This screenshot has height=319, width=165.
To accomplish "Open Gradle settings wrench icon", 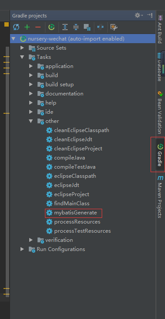I will 113,27.
